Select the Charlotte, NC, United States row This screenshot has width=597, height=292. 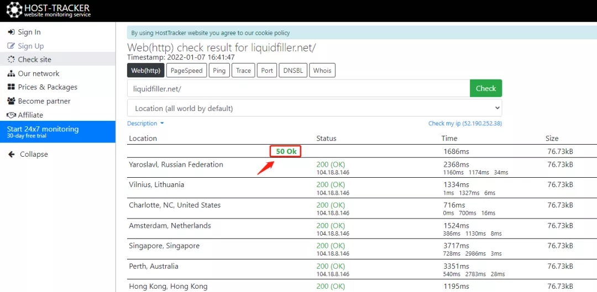[x=362, y=208]
